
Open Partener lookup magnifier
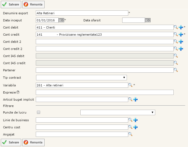pyautogui.click(x=176, y=70)
